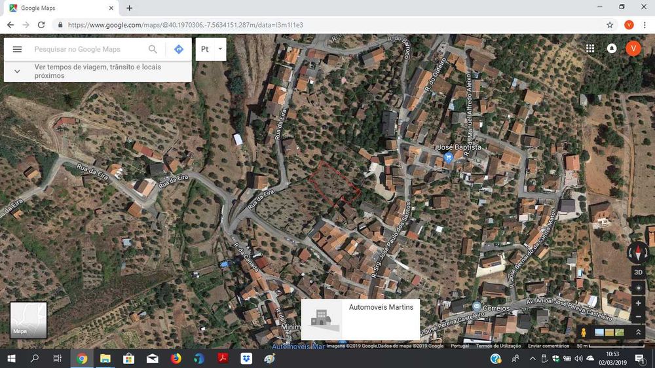
Task: Open the People icon on taskbar
Action: click(515, 358)
